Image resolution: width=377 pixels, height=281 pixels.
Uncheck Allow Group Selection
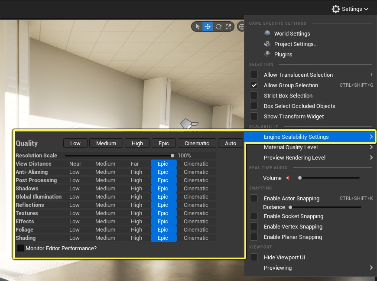(254, 85)
